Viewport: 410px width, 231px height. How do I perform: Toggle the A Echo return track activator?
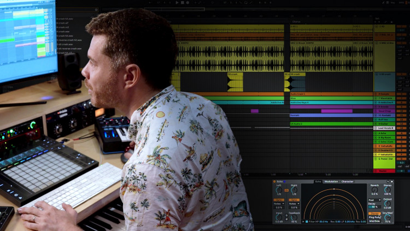(401, 134)
